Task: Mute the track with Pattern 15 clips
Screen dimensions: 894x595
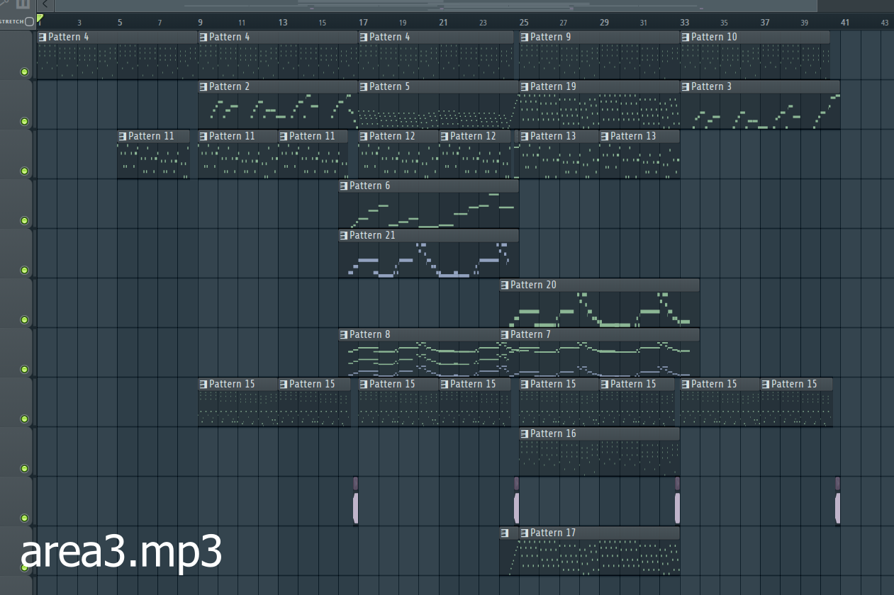Action: click(25, 419)
